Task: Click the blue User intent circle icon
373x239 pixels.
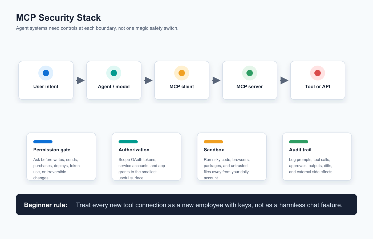Action: pos(46,73)
